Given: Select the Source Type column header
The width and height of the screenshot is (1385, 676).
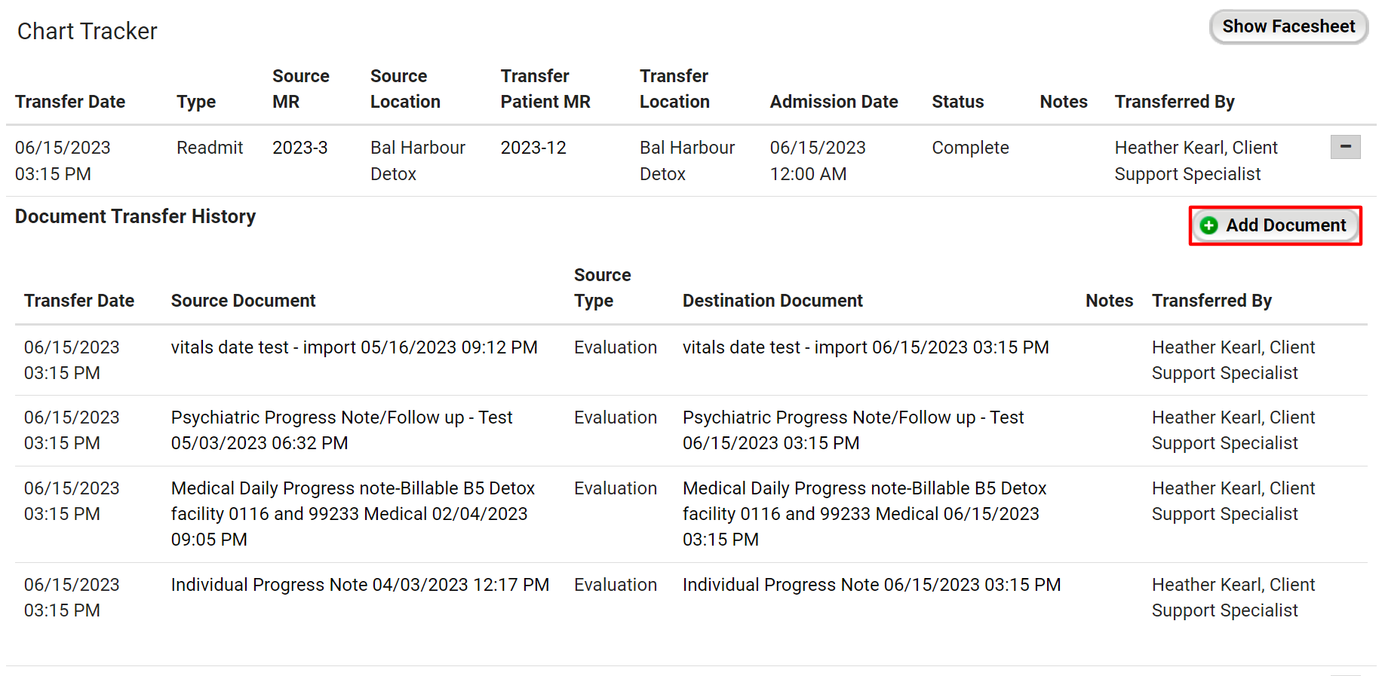Looking at the screenshot, I should 602,288.
